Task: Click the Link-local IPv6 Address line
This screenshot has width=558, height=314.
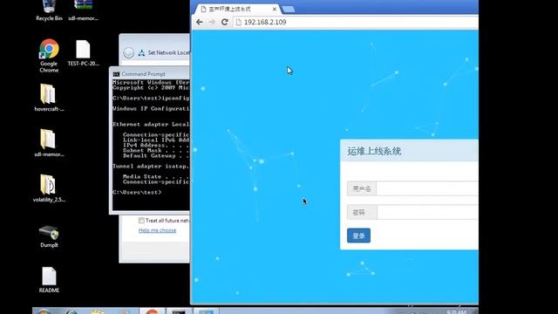Action: click(156, 140)
